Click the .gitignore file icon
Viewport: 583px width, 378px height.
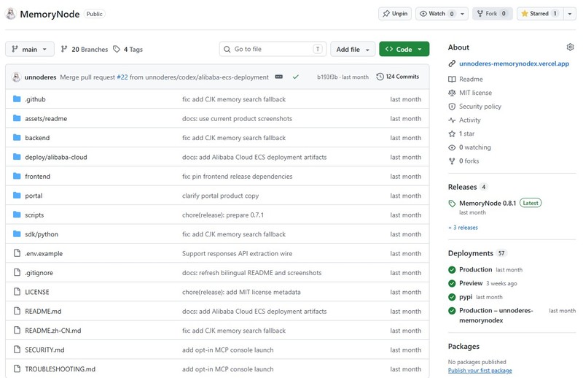click(x=17, y=273)
